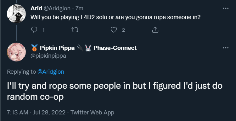
Task: Click Arid's tweet text about L4D2
Action: tap(115, 18)
